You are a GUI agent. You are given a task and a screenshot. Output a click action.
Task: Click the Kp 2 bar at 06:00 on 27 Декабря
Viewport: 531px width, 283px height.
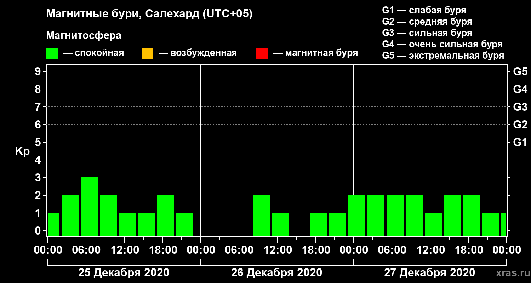(395, 215)
